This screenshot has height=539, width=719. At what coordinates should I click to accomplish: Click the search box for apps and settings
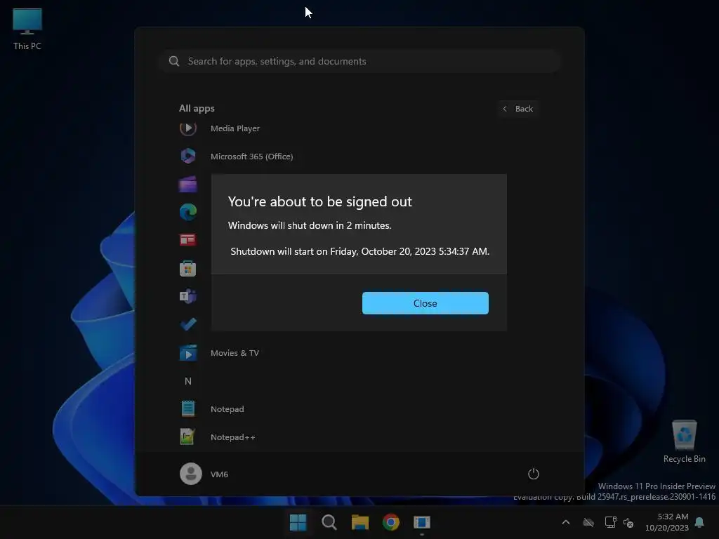[x=360, y=62]
